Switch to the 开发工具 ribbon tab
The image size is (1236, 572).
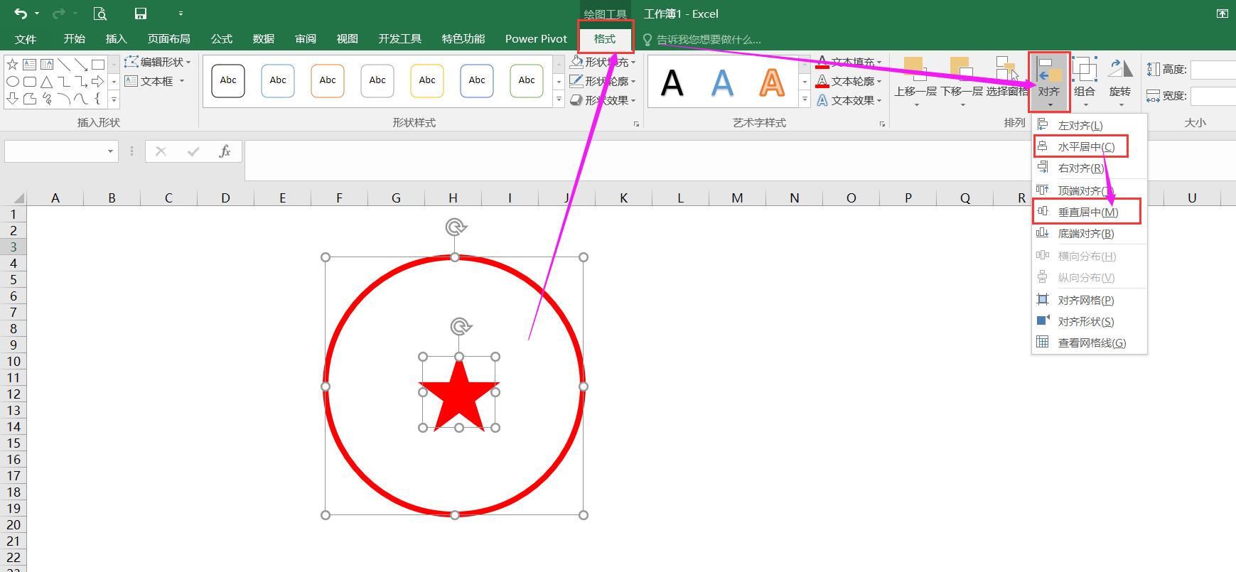(400, 38)
